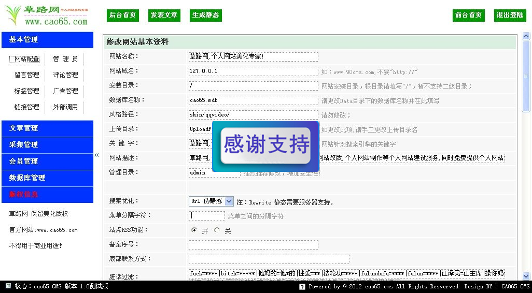This screenshot has height=293, width=532.
Task: Select the RSS 关 radio button
Action: (217, 230)
